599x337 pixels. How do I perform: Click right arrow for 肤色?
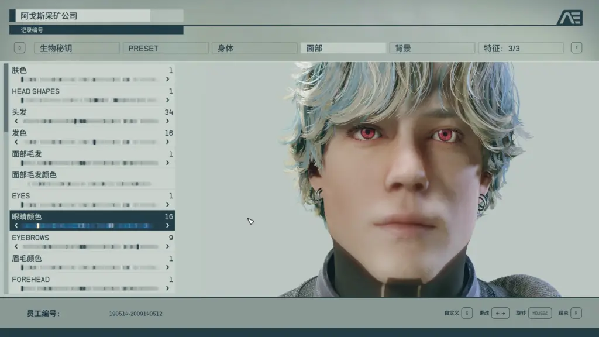(167, 80)
